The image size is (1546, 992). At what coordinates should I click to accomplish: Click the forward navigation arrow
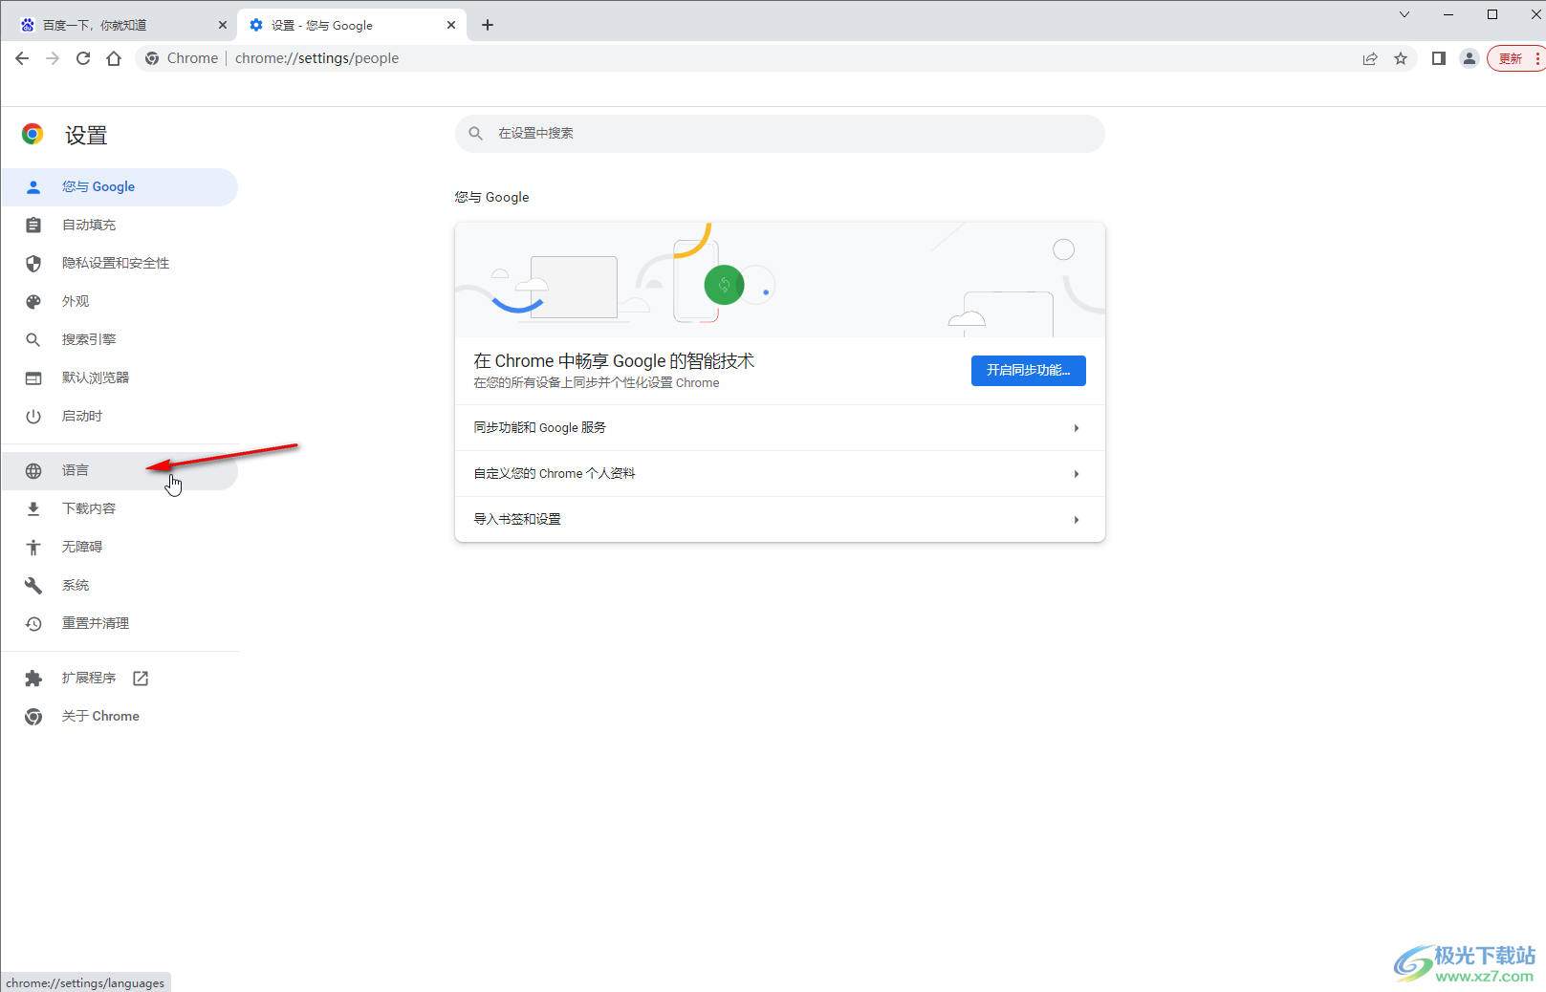pos(53,58)
